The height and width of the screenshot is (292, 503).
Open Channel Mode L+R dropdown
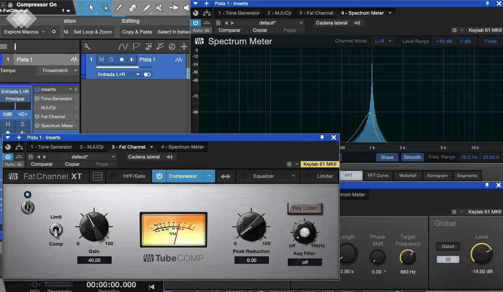tap(383, 41)
